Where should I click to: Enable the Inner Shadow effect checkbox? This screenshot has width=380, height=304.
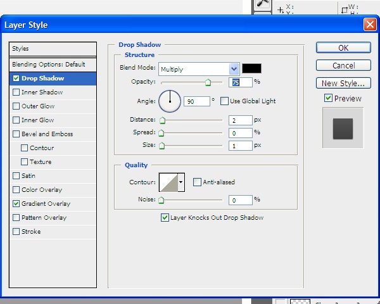(16, 92)
